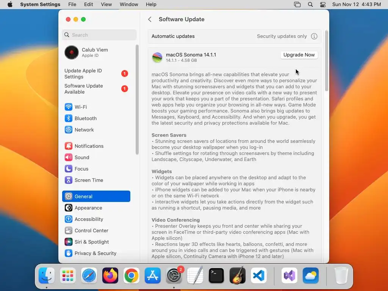Launch Safari from the Dock

tap(89, 275)
